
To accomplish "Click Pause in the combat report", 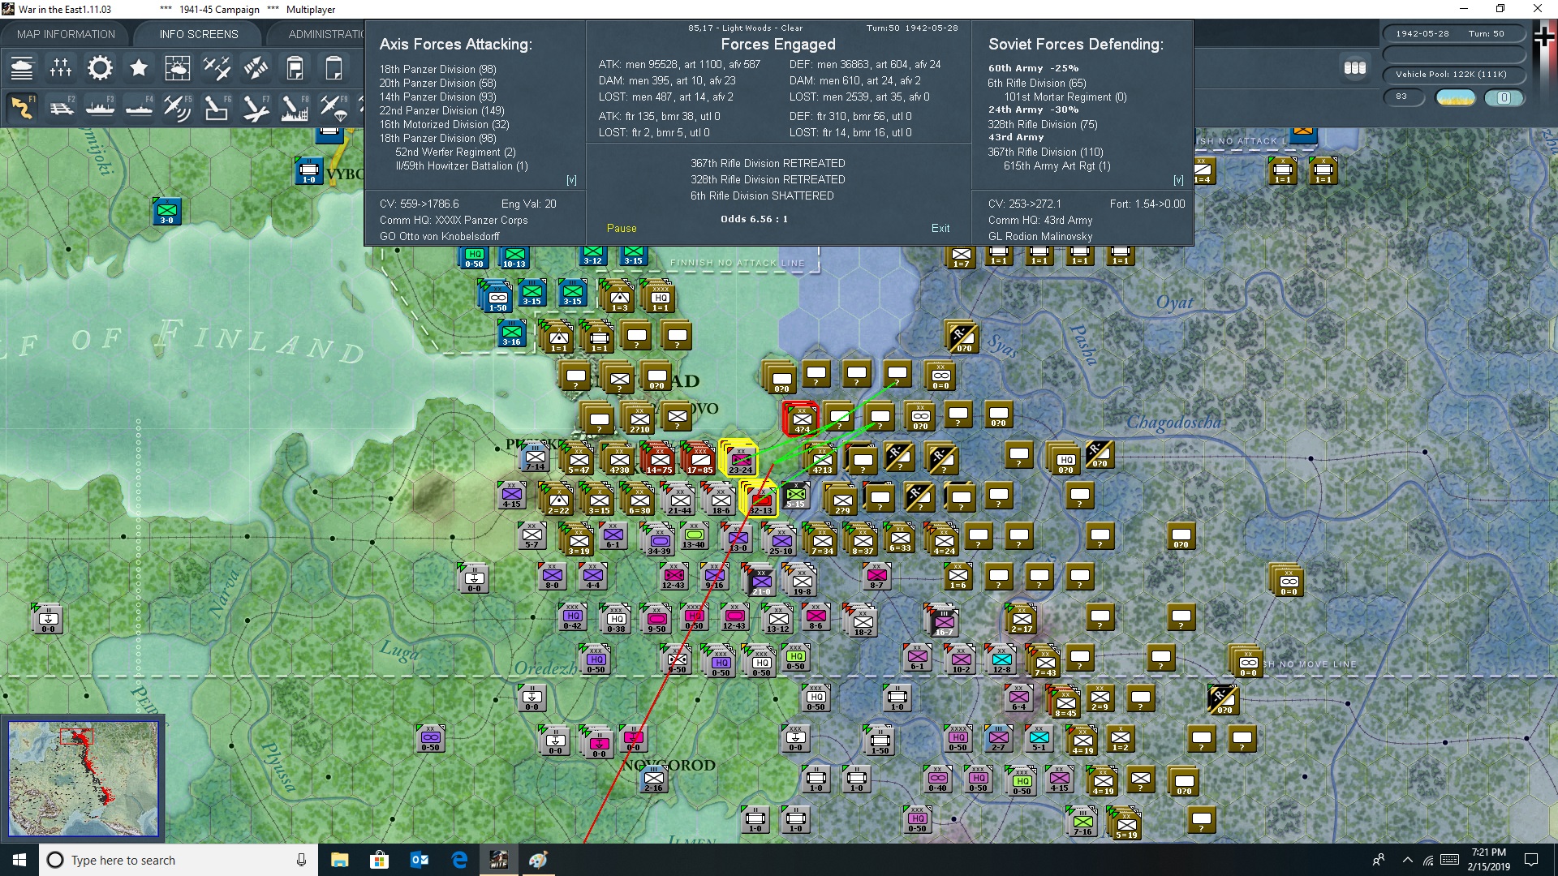I will [x=622, y=229].
